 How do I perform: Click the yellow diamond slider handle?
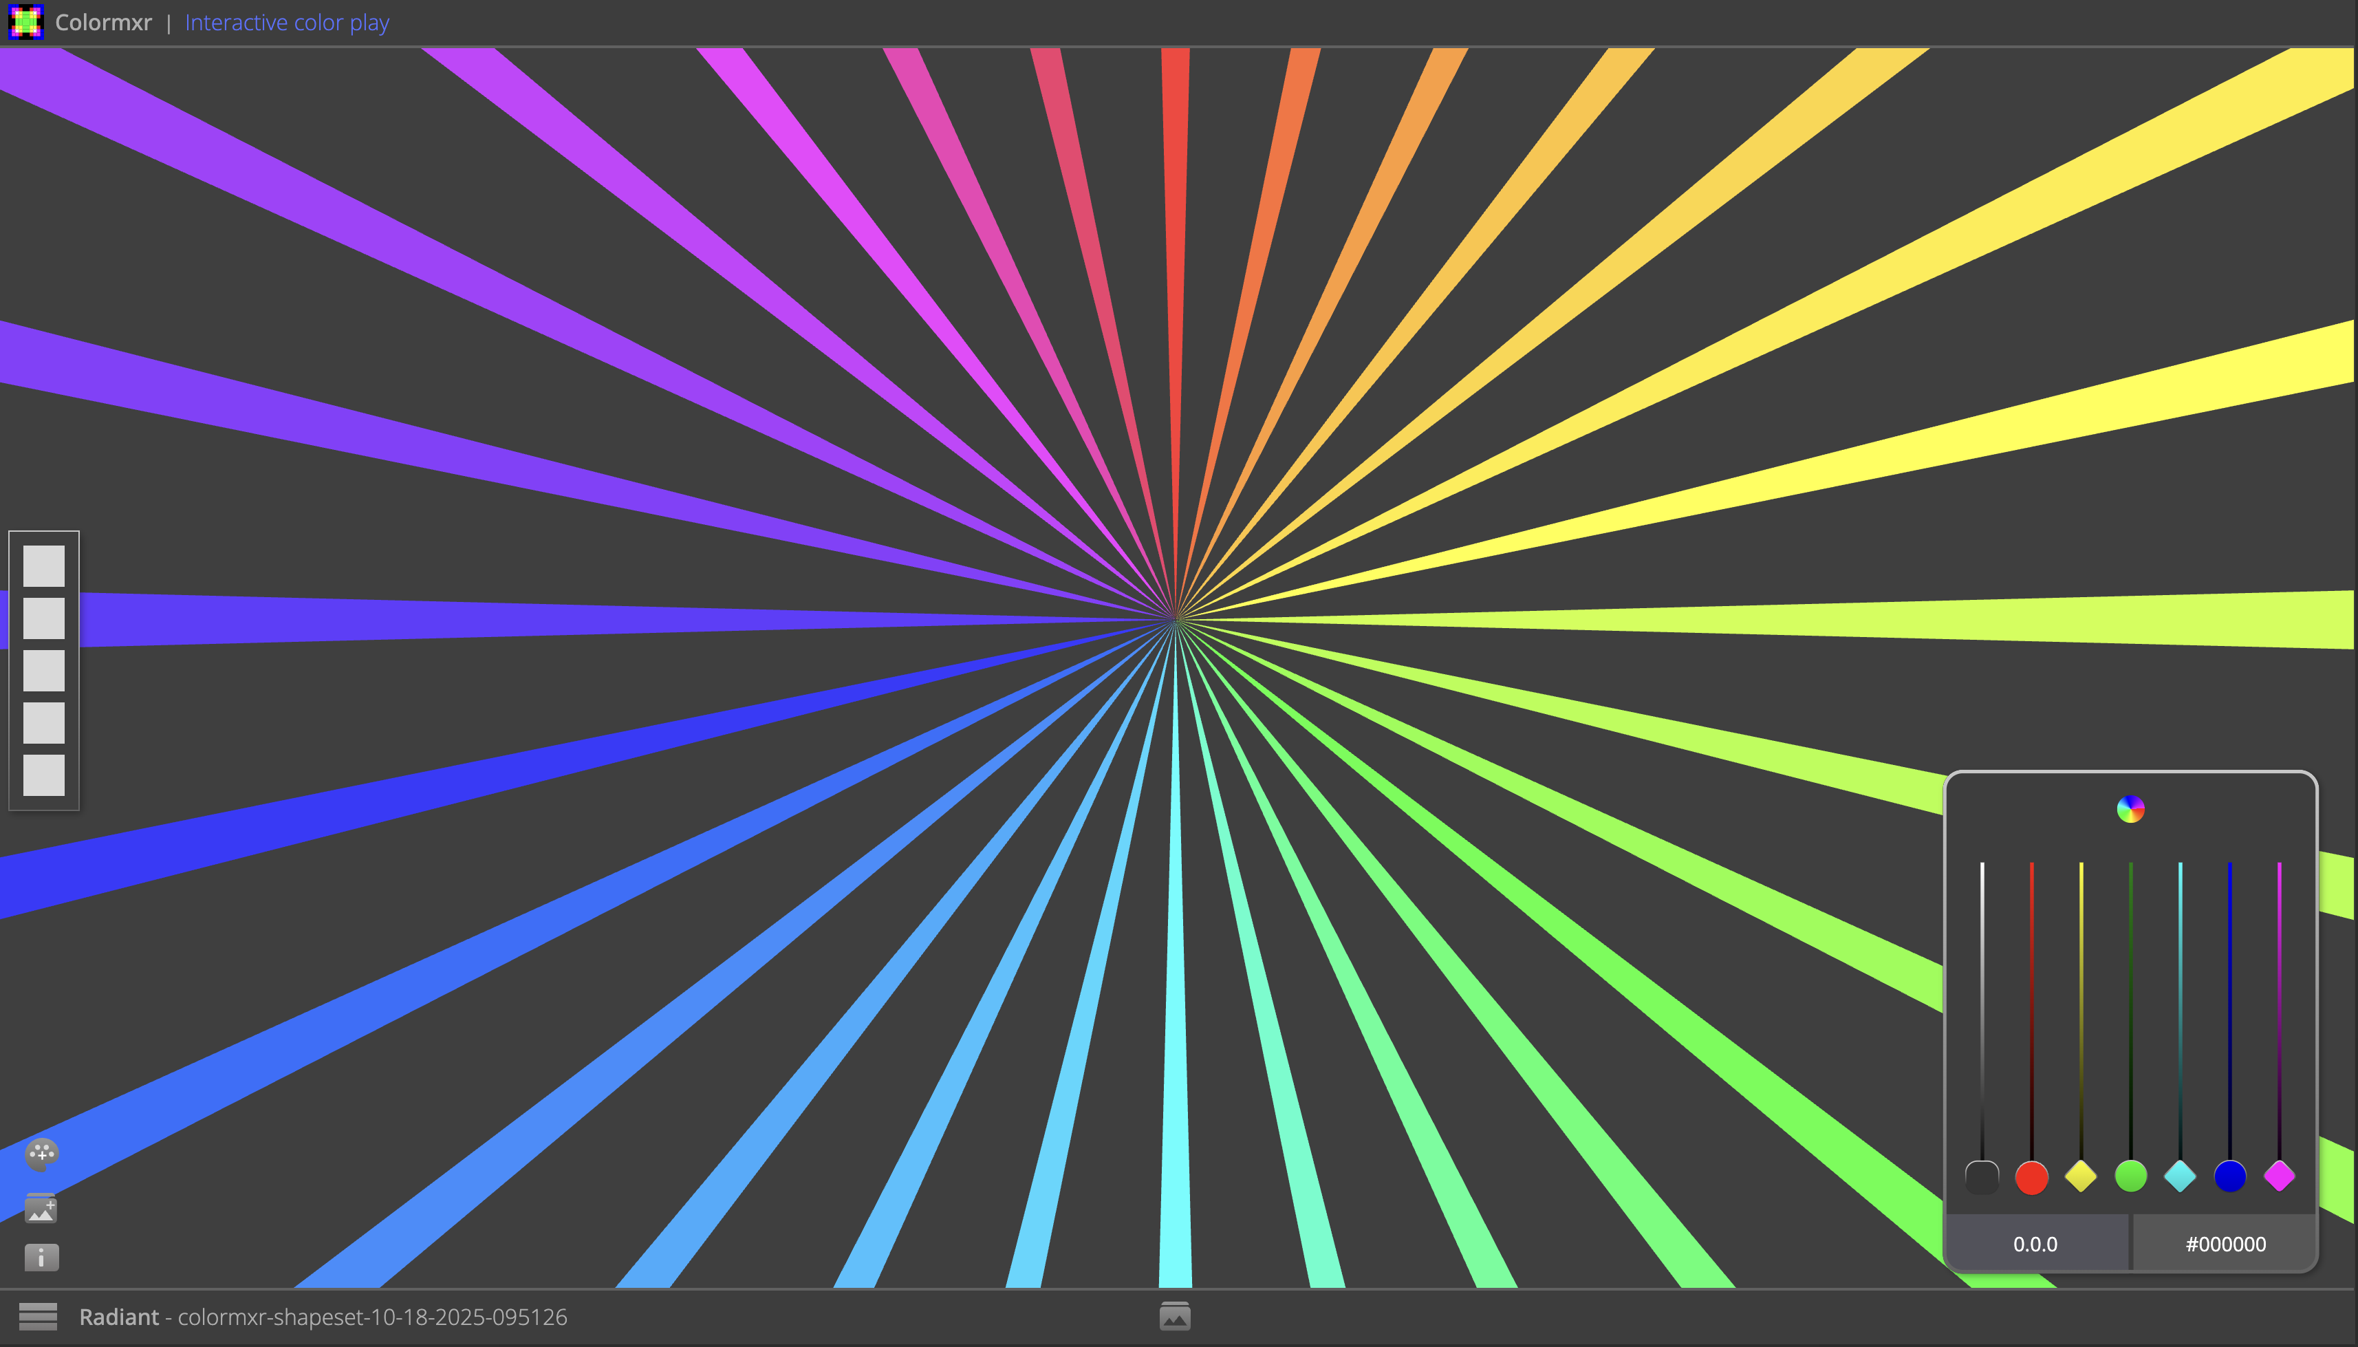(2081, 1177)
